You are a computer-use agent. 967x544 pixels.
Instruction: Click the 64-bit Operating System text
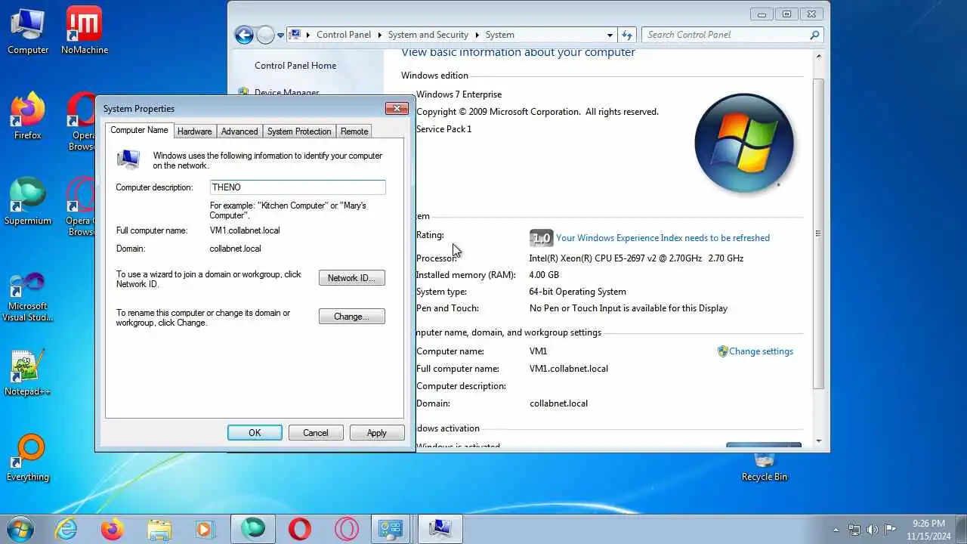click(578, 292)
